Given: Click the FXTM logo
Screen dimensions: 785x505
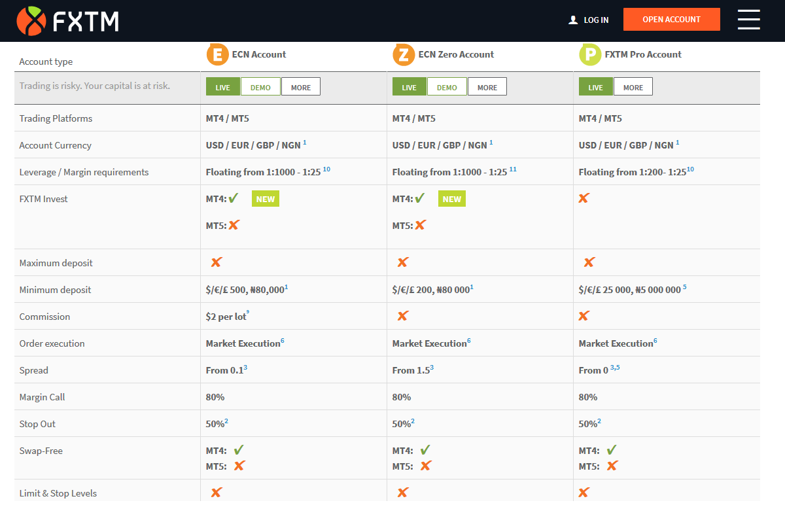Looking at the screenshot, I should tap(67, 20).
